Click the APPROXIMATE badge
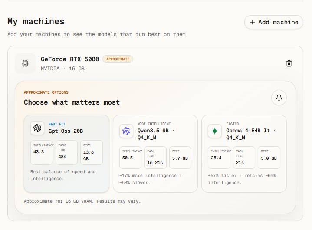 118,59
